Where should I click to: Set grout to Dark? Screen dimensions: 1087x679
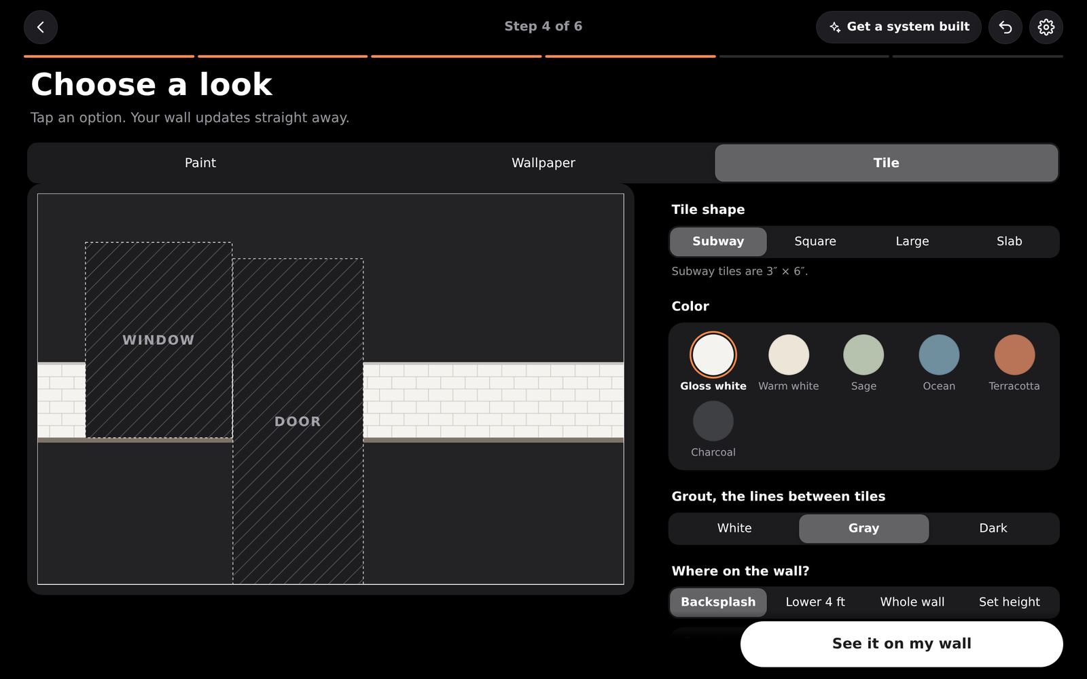coord(993,528)
